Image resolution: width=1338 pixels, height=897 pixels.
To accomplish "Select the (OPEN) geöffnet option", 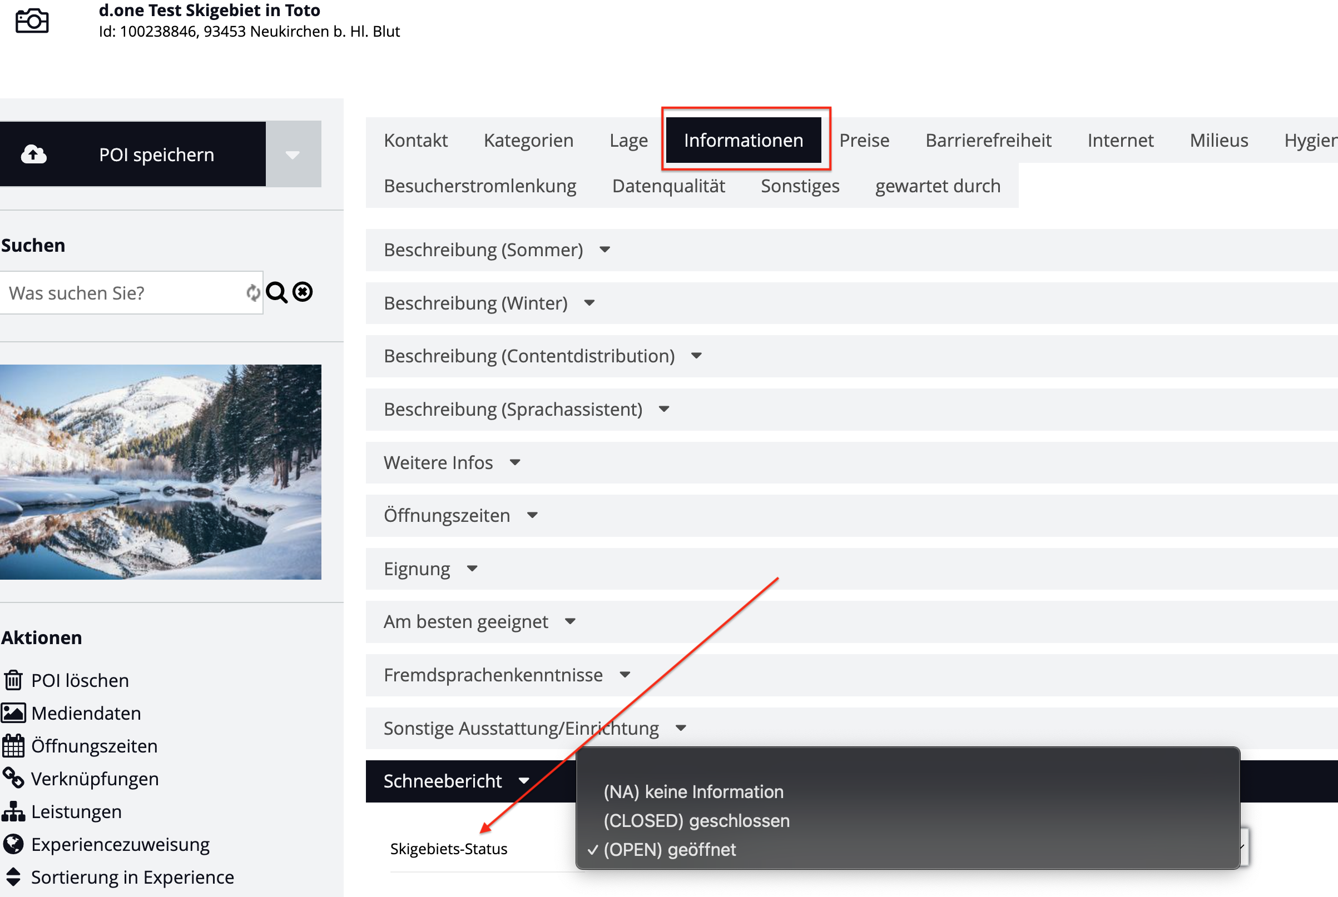I will pyautogui.click(x=669, y=850).
